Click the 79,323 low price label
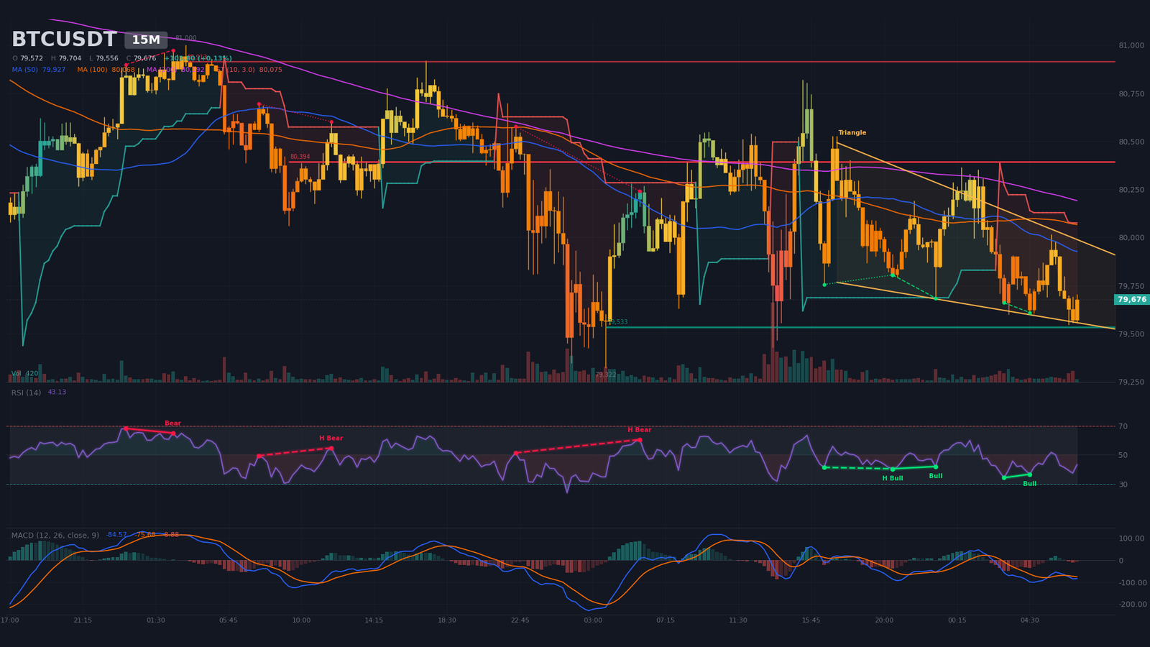Image resolution: width=1150 pixels, height=647 pixels. [x=605, y=375]
